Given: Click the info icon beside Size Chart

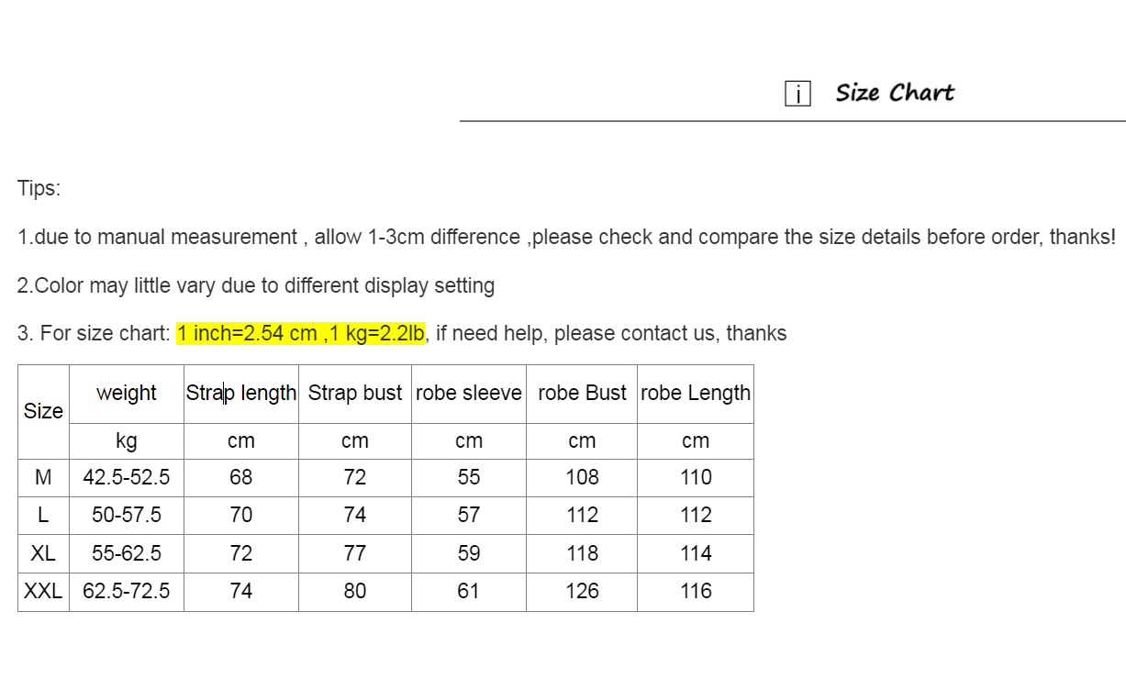Looking at the screenshot, I should [x=797, y=94].
